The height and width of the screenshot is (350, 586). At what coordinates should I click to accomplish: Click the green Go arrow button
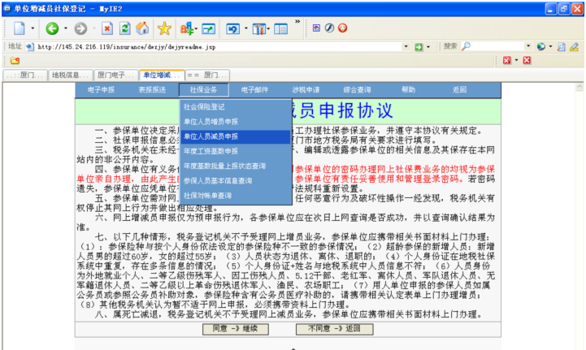[419, 46]
